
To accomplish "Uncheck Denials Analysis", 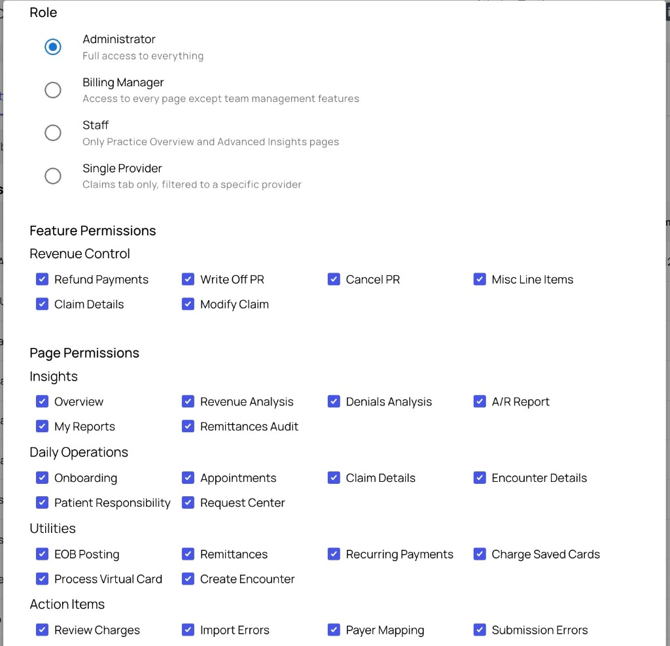I will 334,401.
